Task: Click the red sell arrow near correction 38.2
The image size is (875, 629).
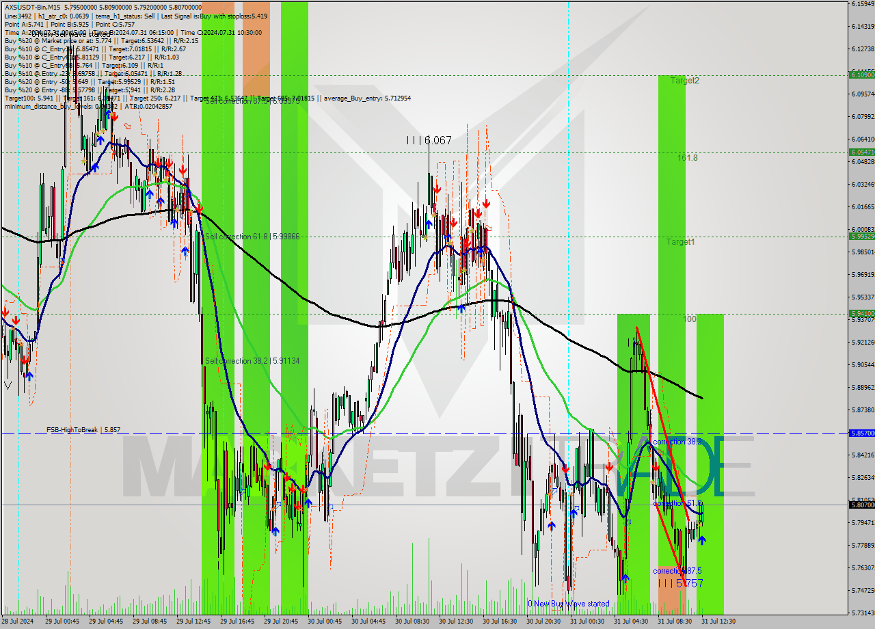Action: pyautogui.click(x=656, y=466)
